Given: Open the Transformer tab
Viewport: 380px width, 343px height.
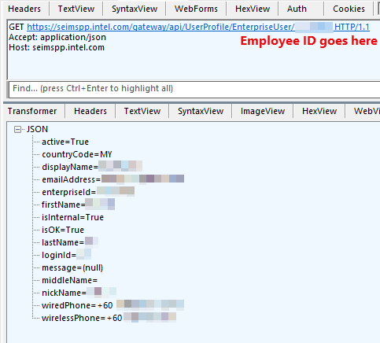Looking at the screenshot, I should click(32, 111).
